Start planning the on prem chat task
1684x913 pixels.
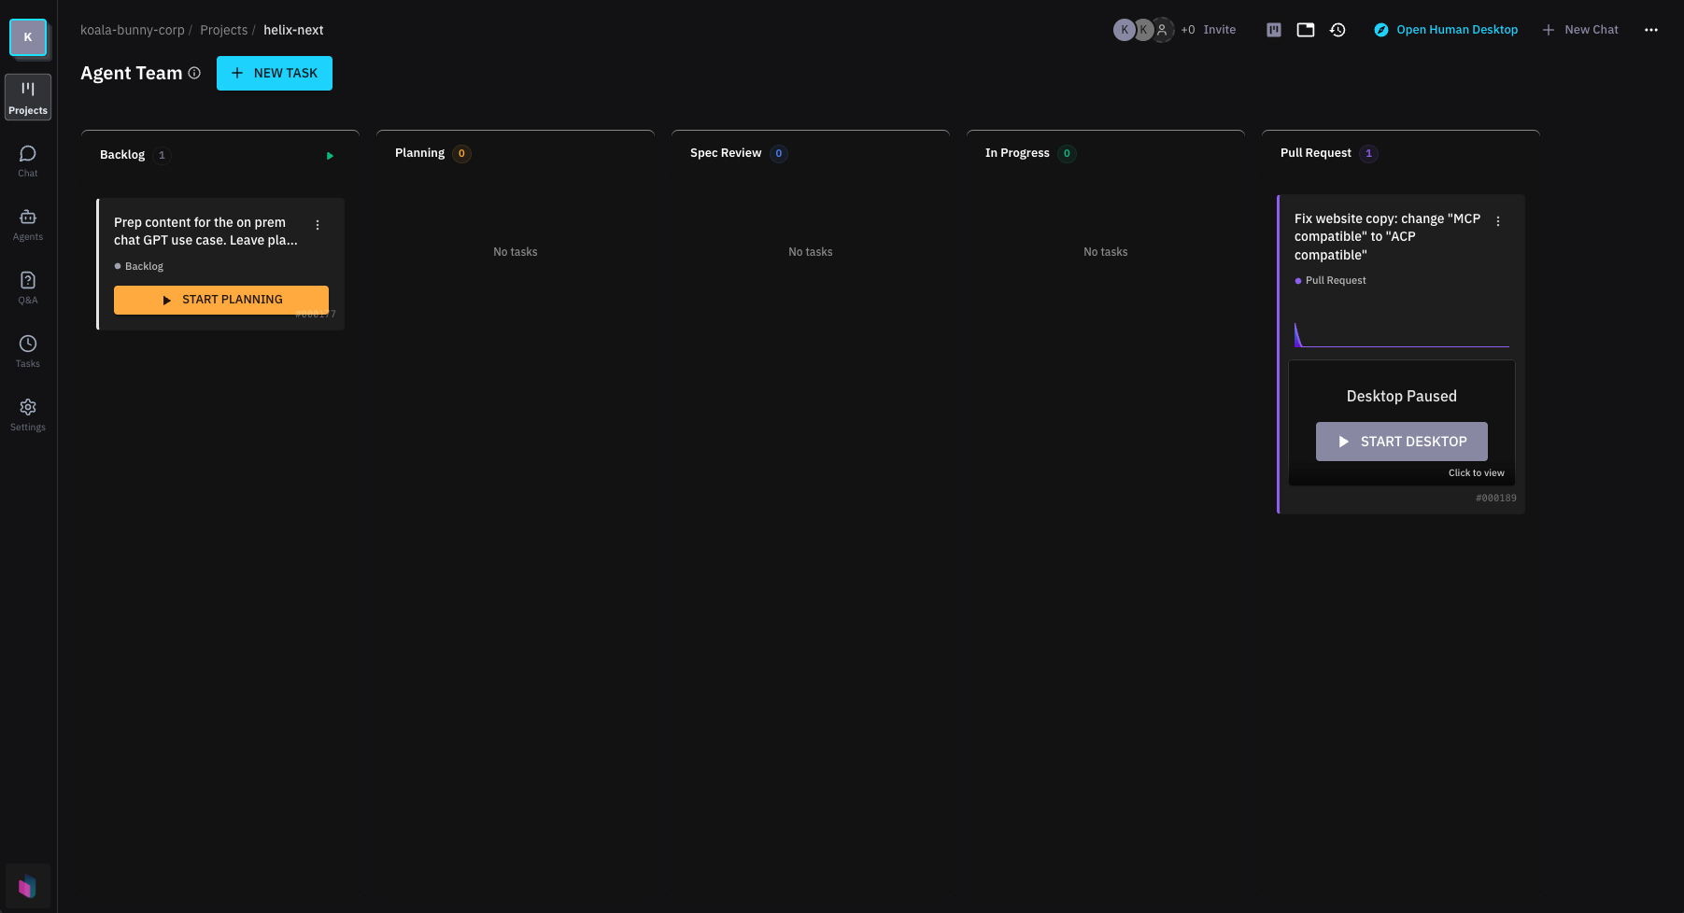pos(220,299)
